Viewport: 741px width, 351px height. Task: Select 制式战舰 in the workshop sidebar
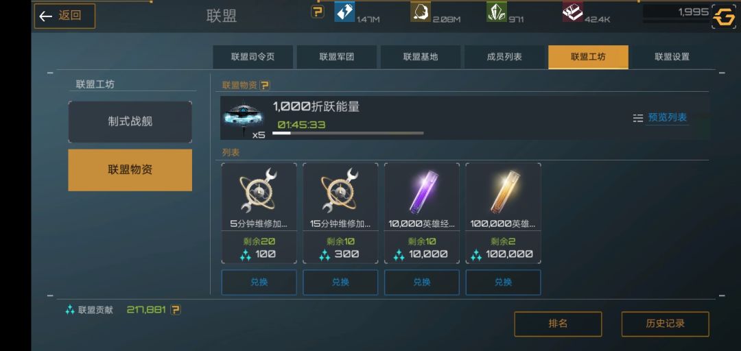click(x=130, y=122)
